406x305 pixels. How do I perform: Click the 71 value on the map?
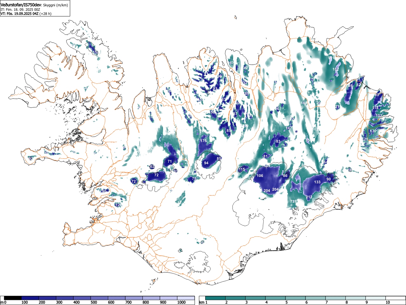(x=170, y=161)
